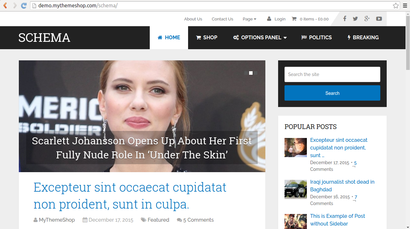Click the blue Search button
Image resolution: width=410 pixels, height=229 pixels.
coord(332,93)
